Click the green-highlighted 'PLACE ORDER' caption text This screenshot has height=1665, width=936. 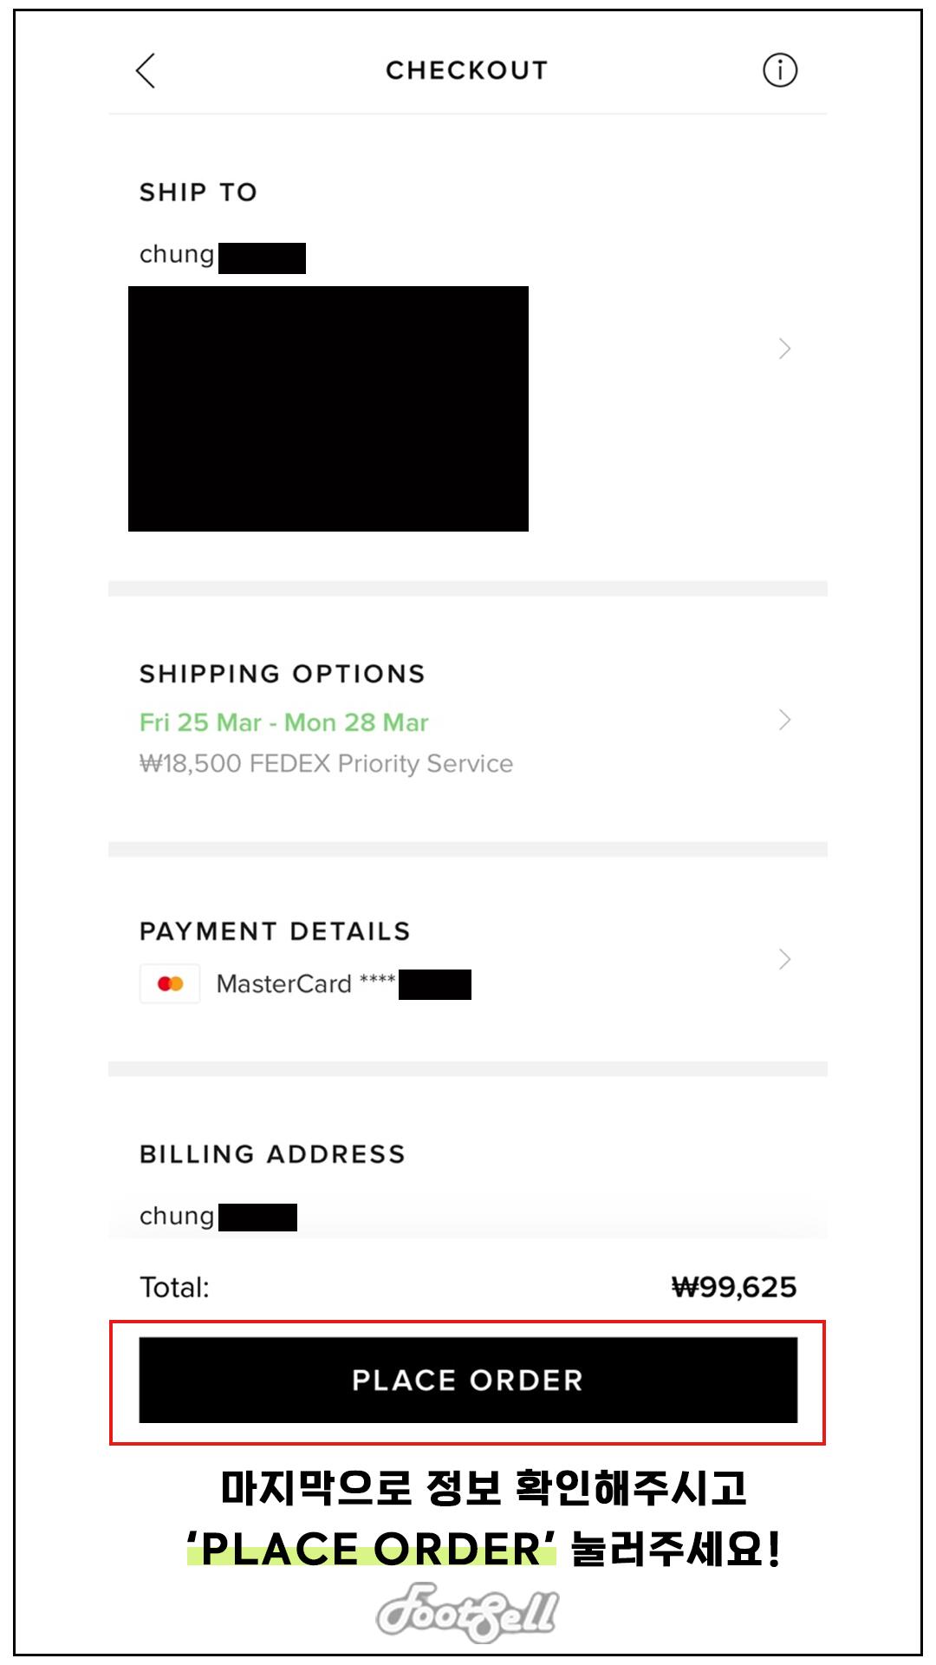[373, 1549]
